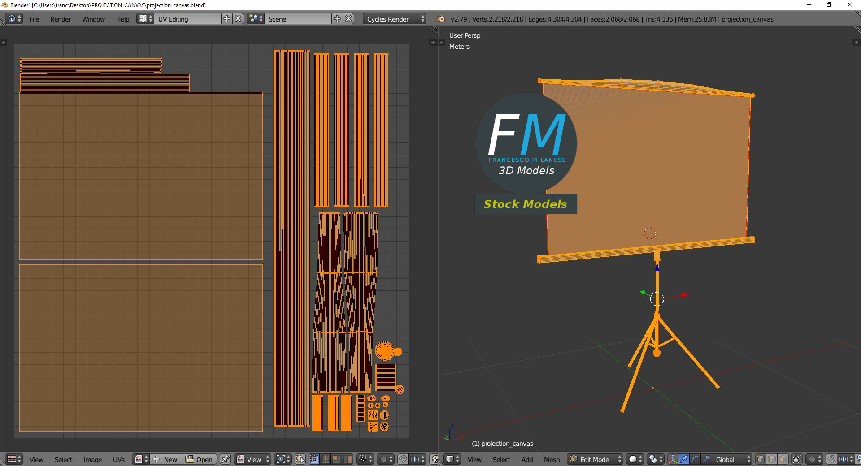Click the New image button

pyautogui.click(x=166, y=459)
